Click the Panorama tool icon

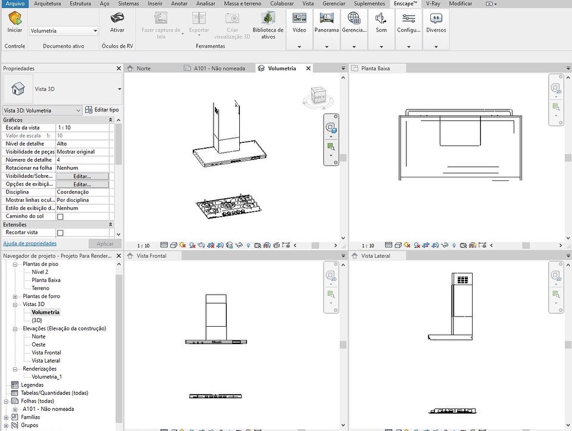pyautogui.click(x=327, y=18)
